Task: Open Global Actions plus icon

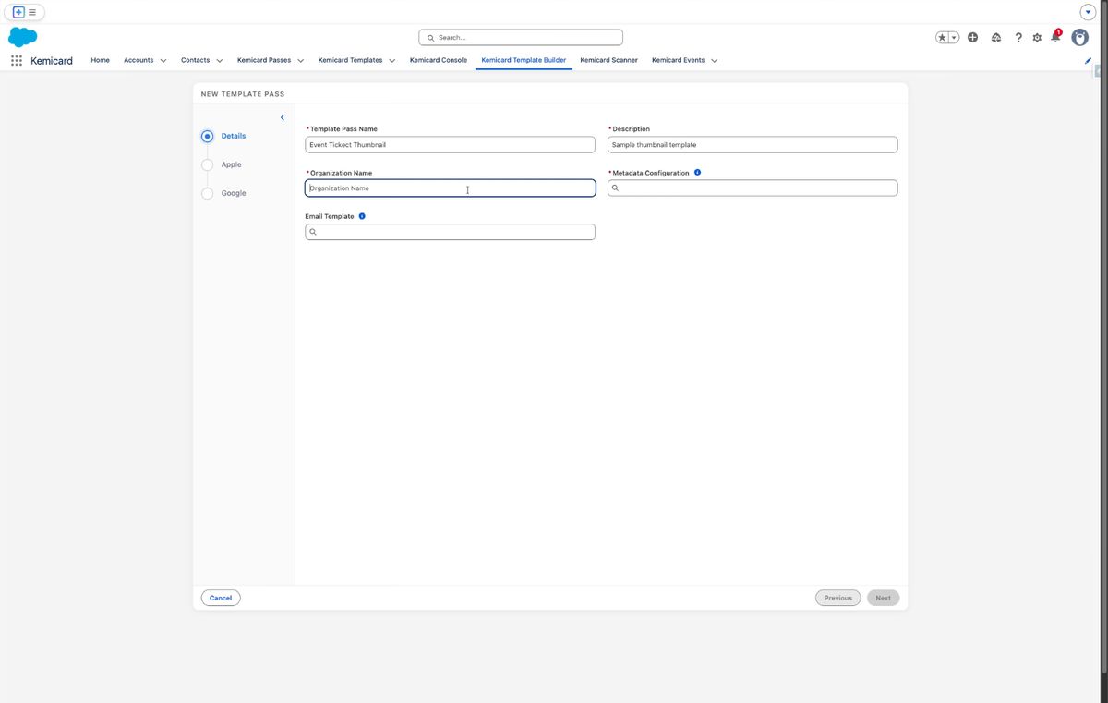Action: (973, 38)
